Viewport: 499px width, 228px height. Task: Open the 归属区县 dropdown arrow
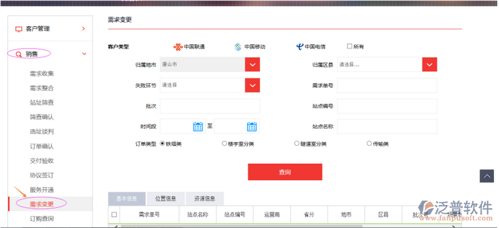pyautogui.click(x=430, y=65)
